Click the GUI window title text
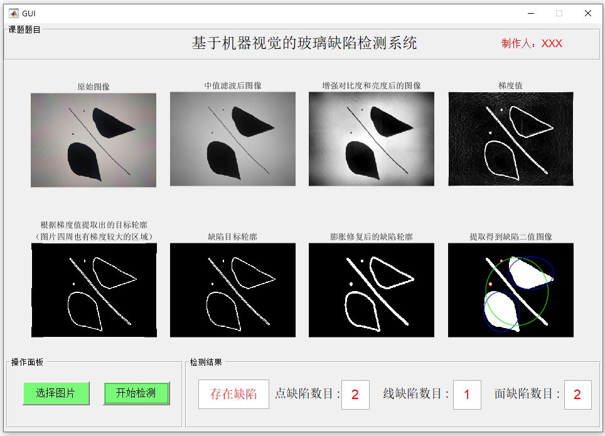This screenshot has width=605, height=436. tap(28, 14)
